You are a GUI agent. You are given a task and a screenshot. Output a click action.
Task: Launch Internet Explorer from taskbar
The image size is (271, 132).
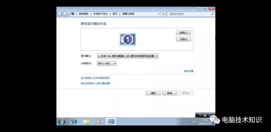(74, 122)
